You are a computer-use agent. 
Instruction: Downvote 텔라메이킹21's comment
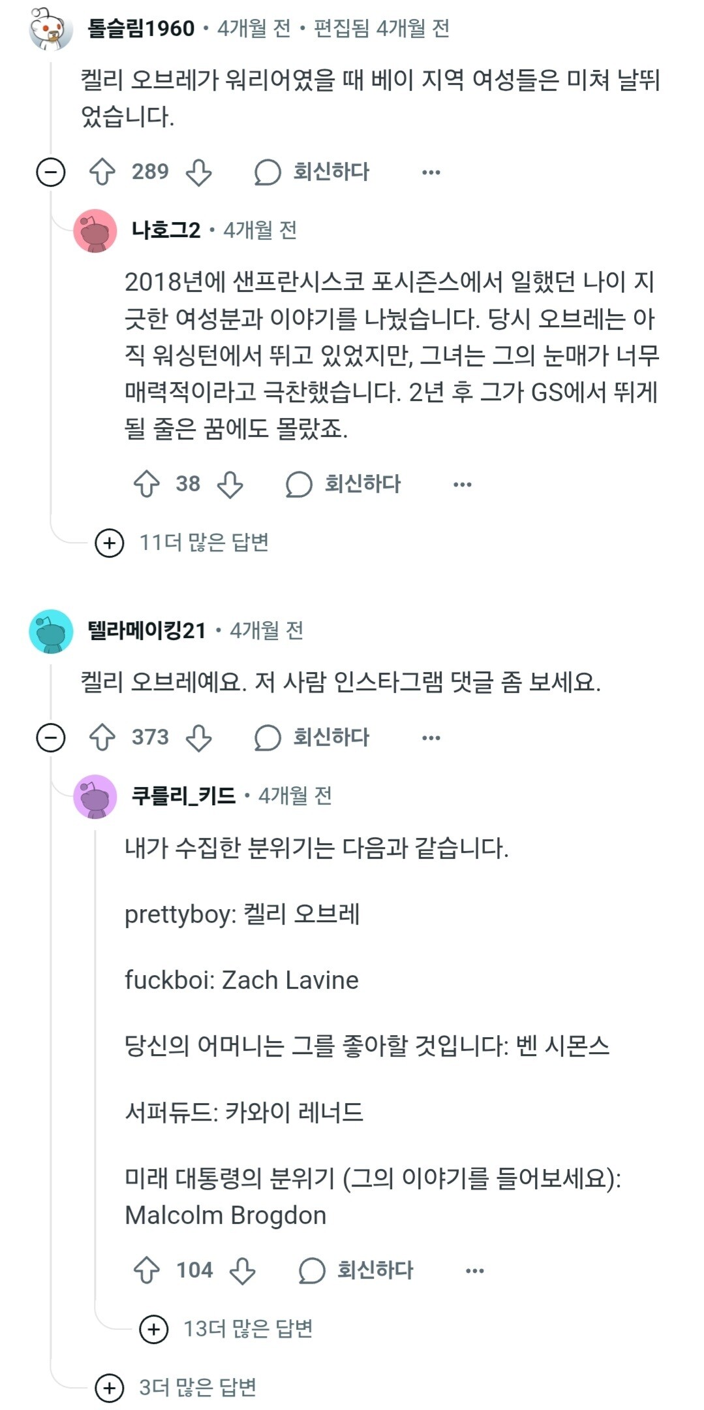198,738
